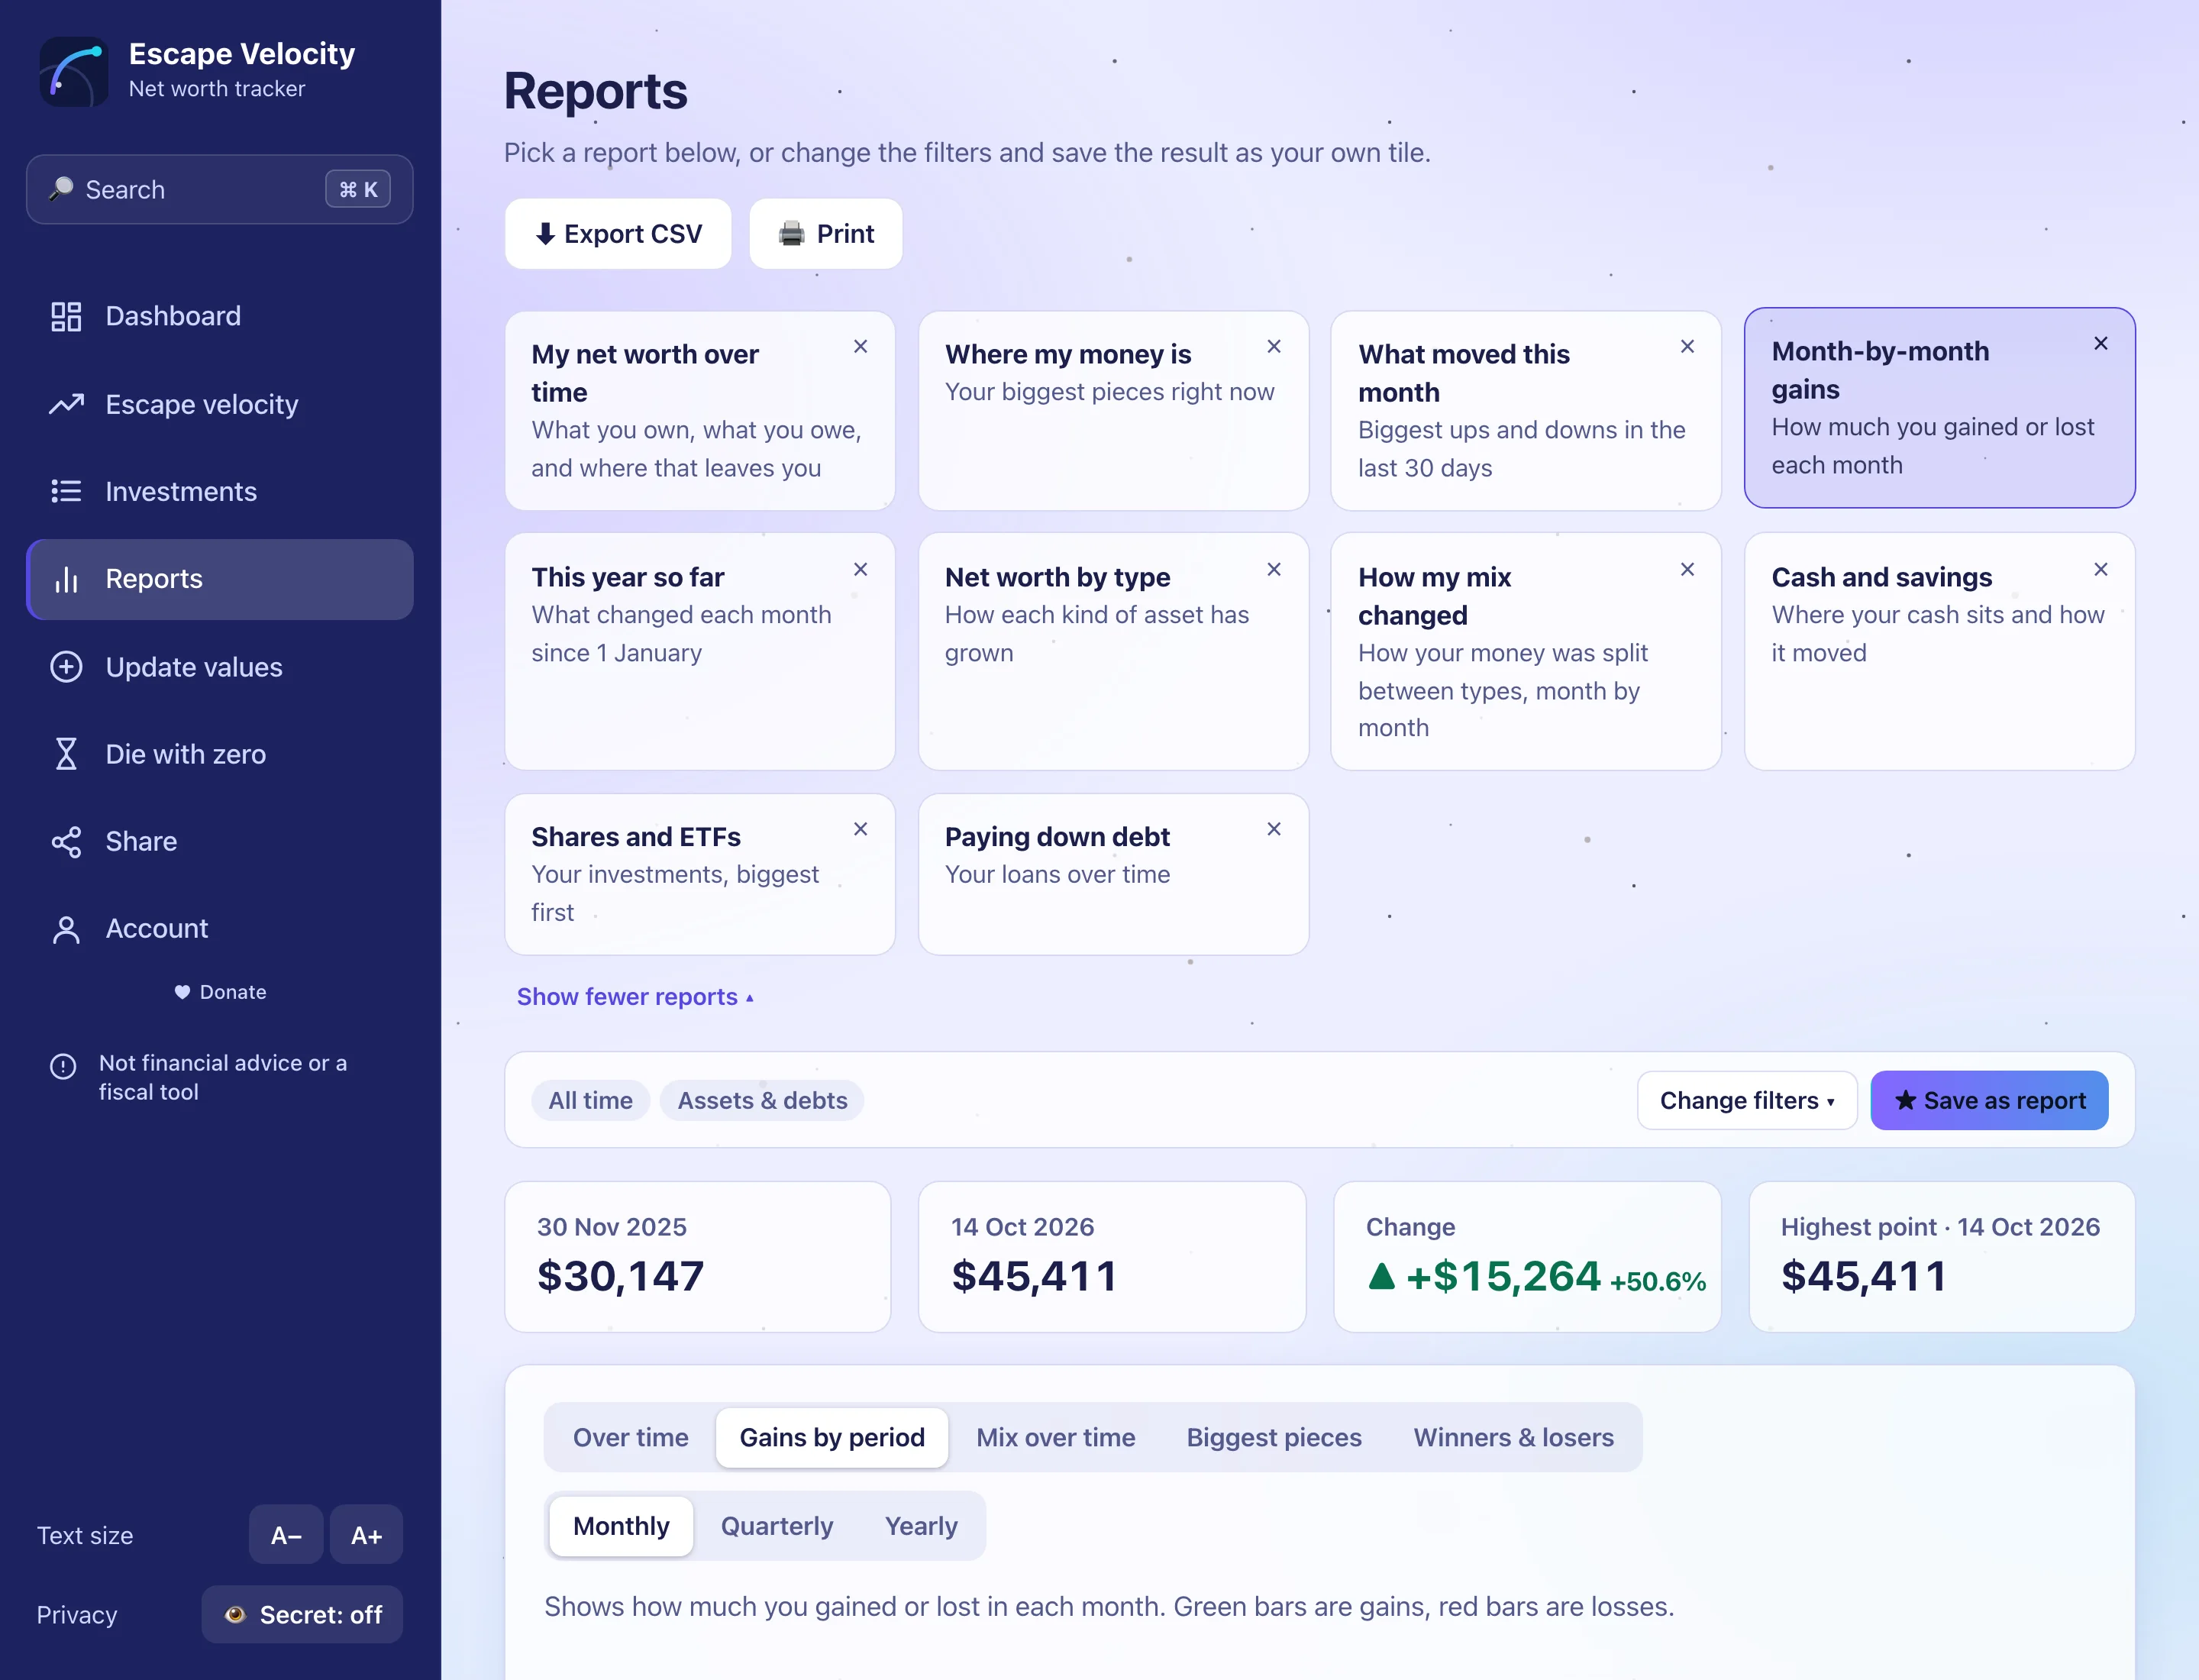Toggle the Assets & debts filter chip

(x=762, y=1101)
